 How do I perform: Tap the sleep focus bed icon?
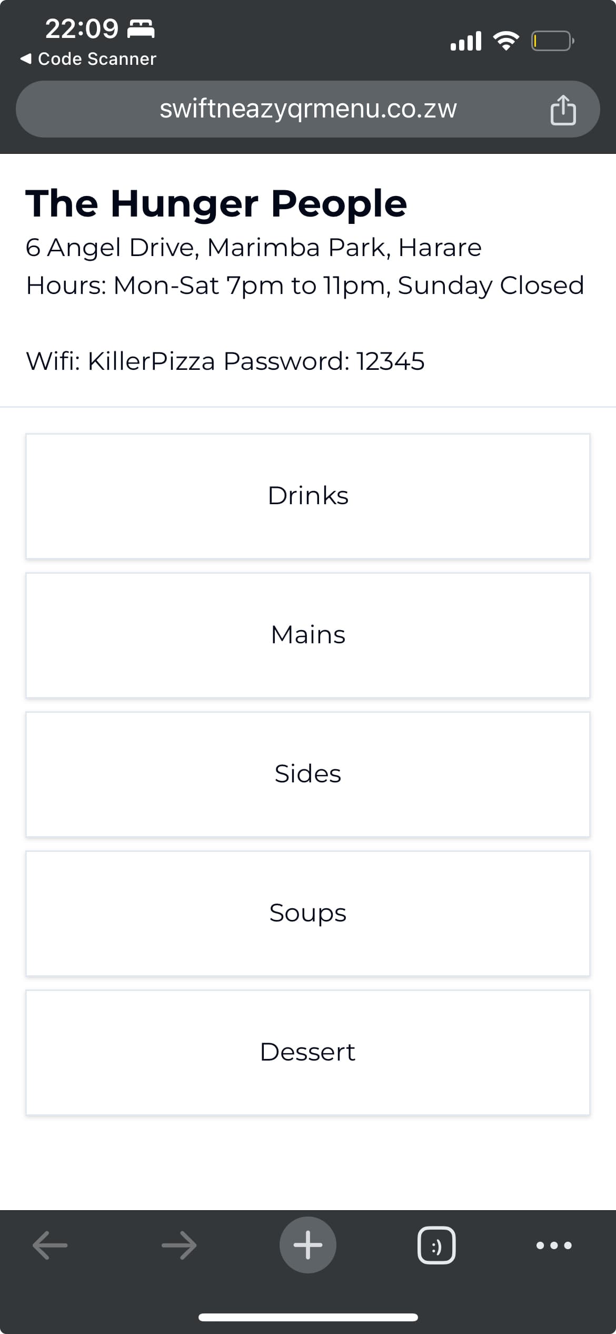click(x=141, y=28)
